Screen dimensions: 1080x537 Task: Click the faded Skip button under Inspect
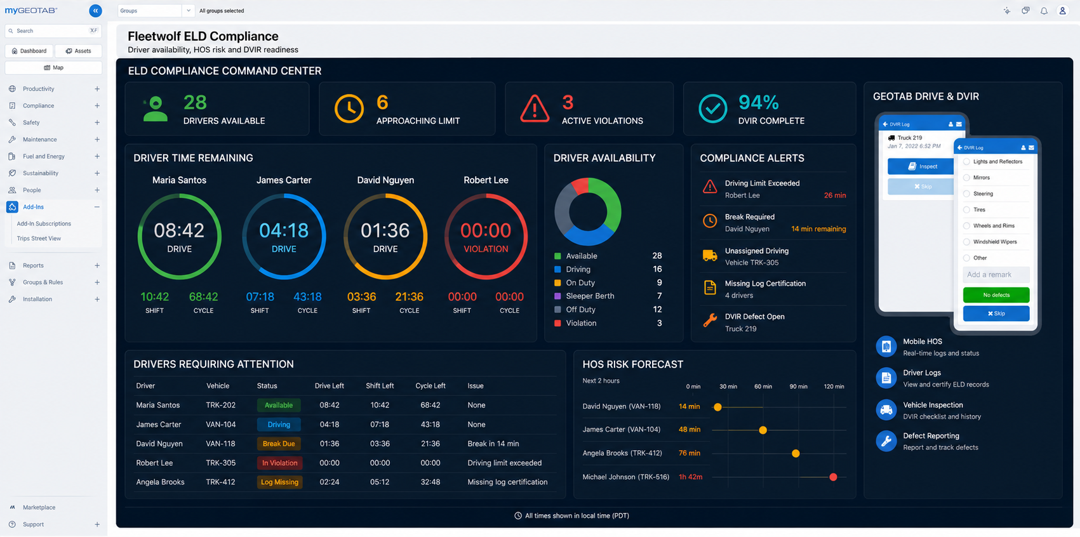pos(921,187)
